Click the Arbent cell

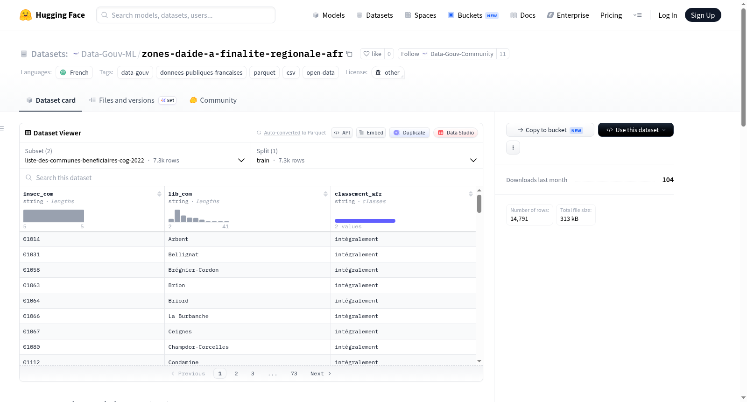coord(247,239)
